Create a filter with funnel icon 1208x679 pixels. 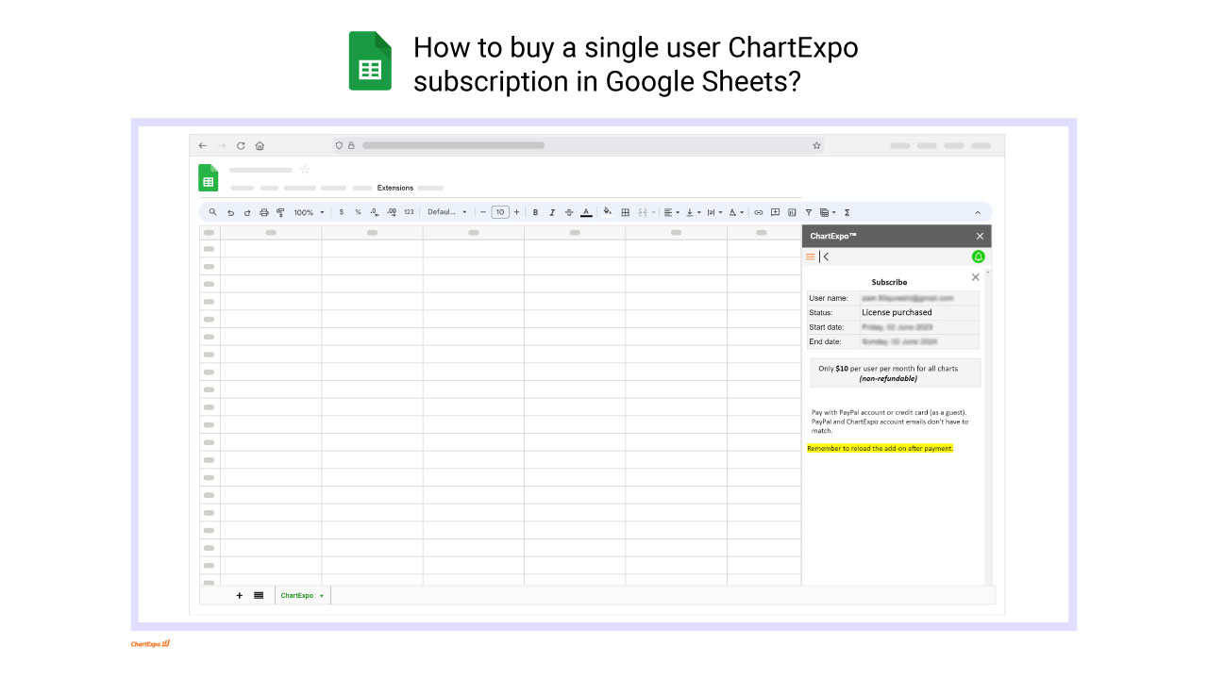[x=809, y=212]
